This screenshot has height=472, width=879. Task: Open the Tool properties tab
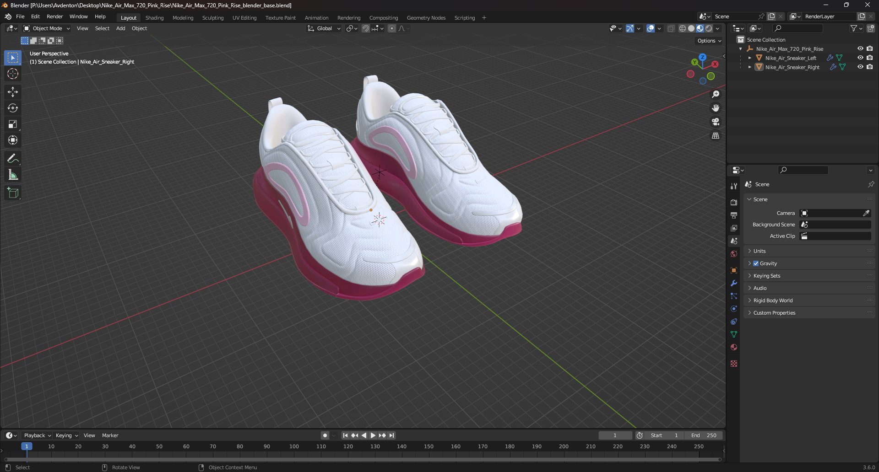[x=734, y=186]
